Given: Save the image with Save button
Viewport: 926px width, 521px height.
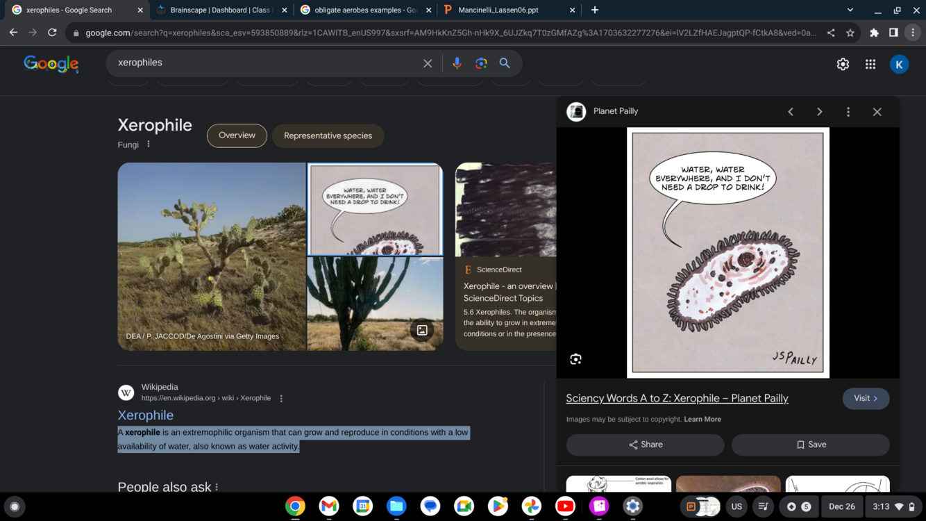Looking at the screenshot, I should (x=810, y=445).
